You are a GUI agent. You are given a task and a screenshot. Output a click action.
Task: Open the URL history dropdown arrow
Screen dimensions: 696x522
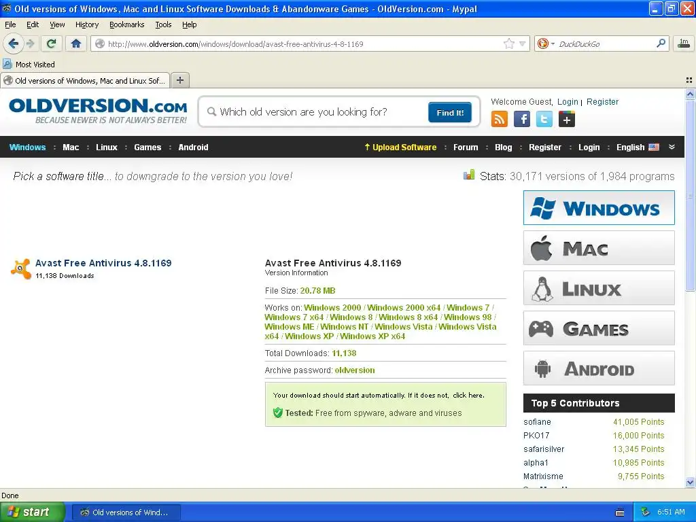point(523,43)
